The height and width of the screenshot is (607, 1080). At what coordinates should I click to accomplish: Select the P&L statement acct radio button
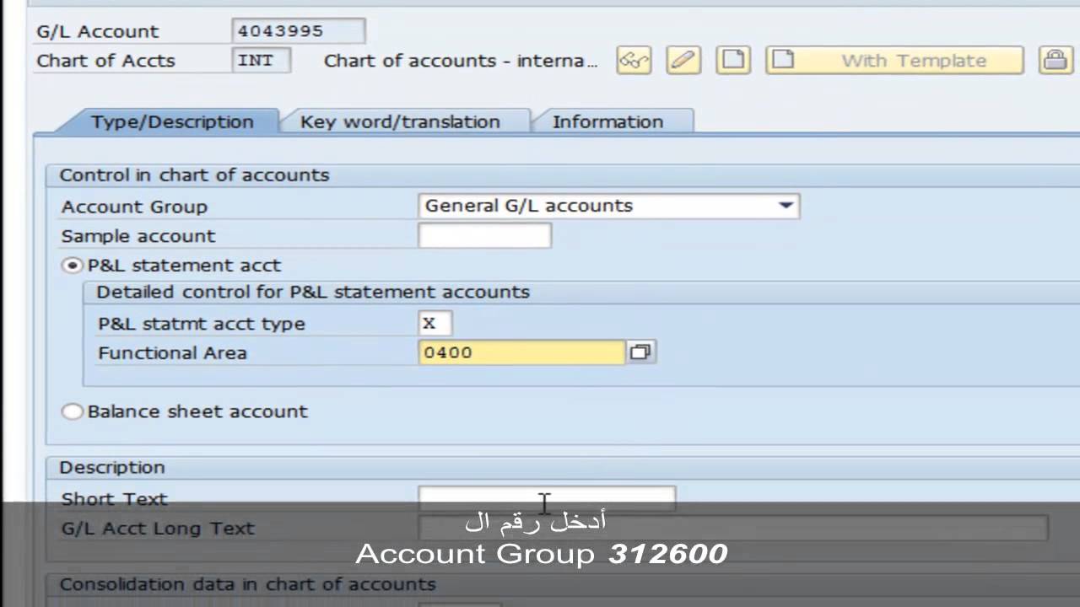(73, 266)
